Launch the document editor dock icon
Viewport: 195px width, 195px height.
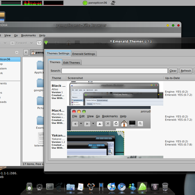click(80, 187)
